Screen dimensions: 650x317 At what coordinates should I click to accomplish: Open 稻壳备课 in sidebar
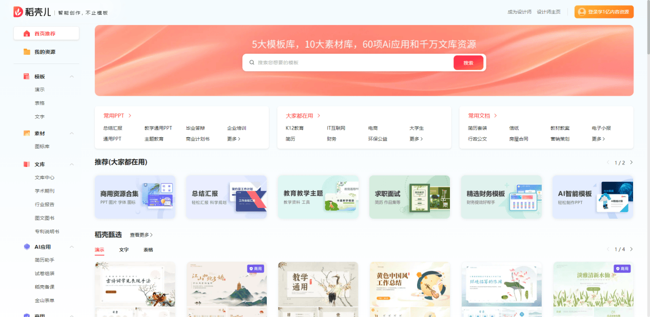tap(45, 287)
